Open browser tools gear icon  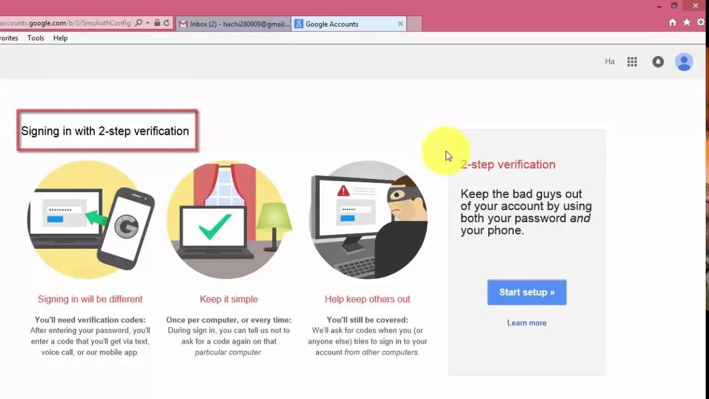point(701,23)
